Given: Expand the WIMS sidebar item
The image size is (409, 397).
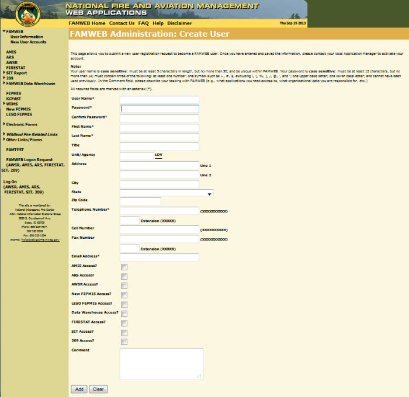Looking at the screenshot, I should pyautogui.click(x=4, y=103).
